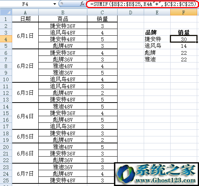Select highlighted column F header
Image resolution: width=199 pixels, height=186 pixels.
pos(184,12)
